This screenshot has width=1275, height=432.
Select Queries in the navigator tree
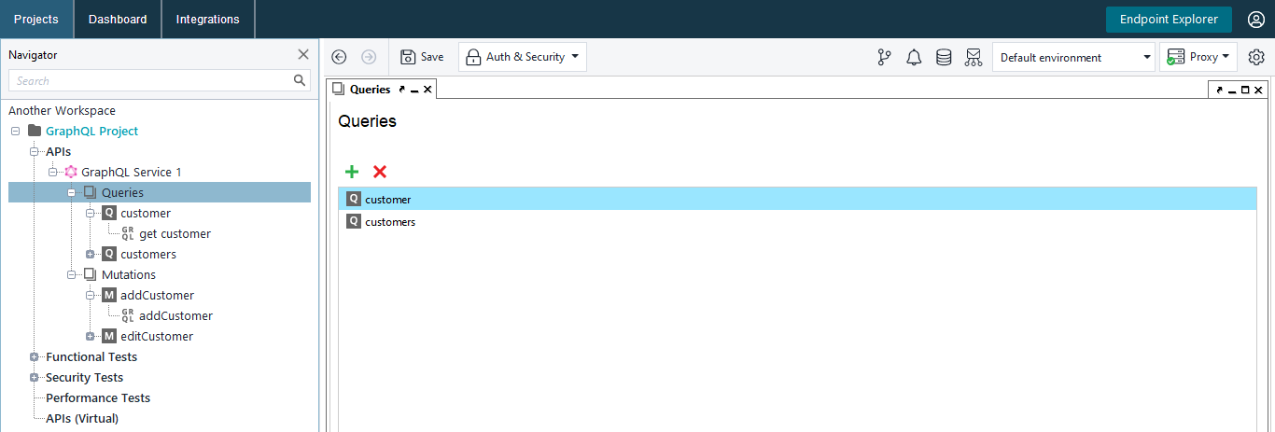pos(122,192)
